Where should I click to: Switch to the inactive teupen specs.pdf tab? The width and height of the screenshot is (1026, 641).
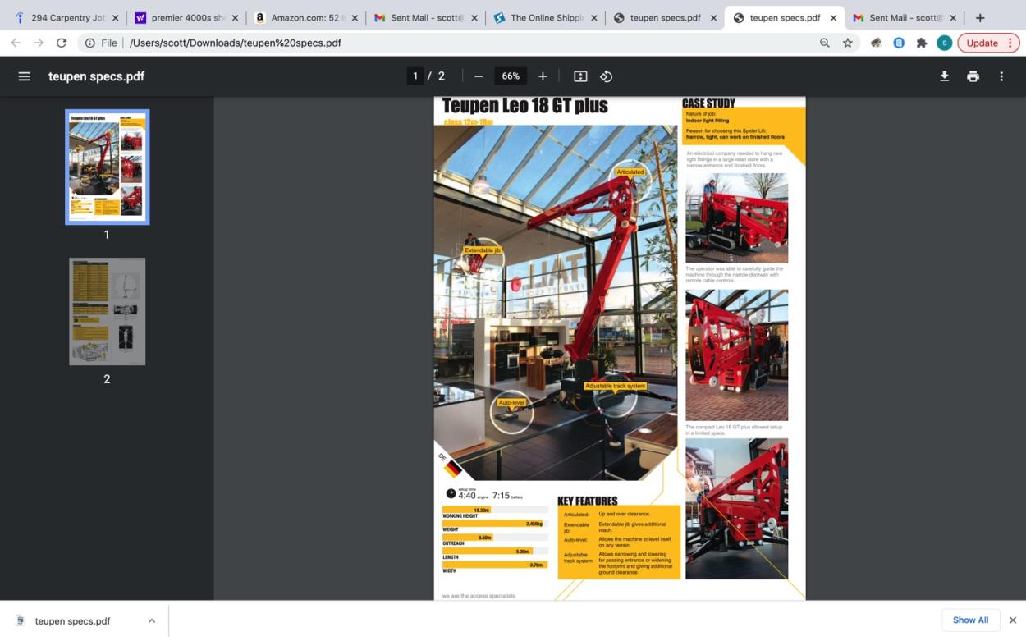coord(665,17)
